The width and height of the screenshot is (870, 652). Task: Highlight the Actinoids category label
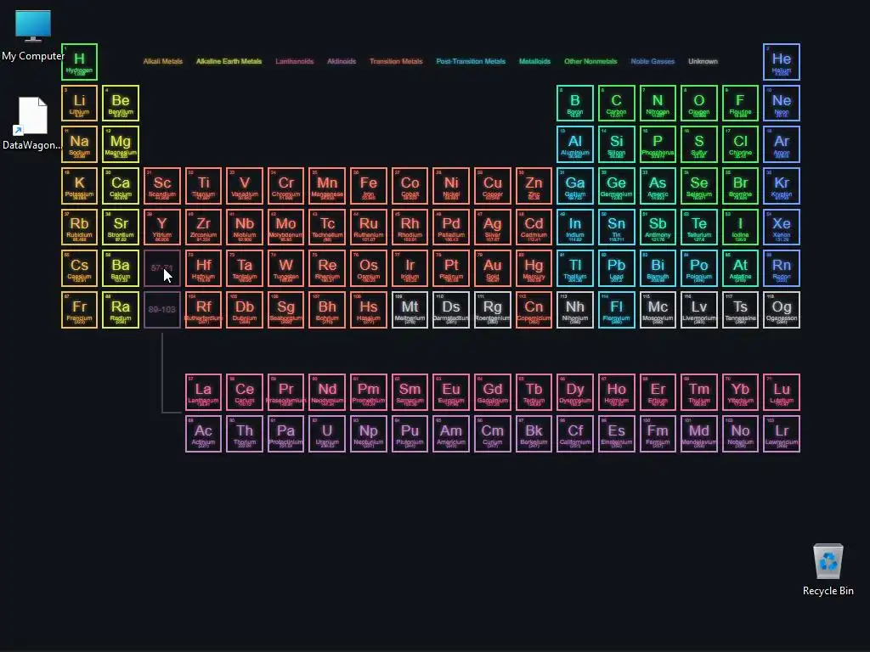[342, 61]
